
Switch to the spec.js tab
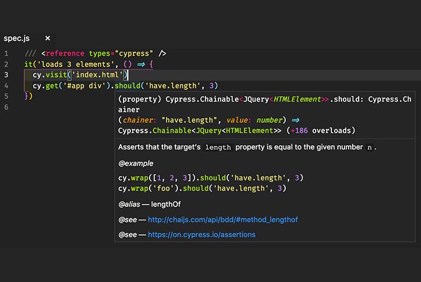[x=16, y=38]
